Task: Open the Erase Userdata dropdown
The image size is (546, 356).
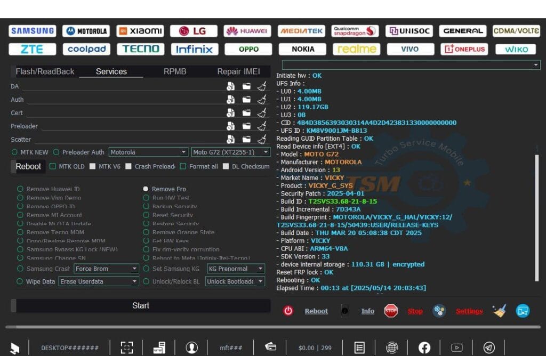Action: (x=99, y=281)
